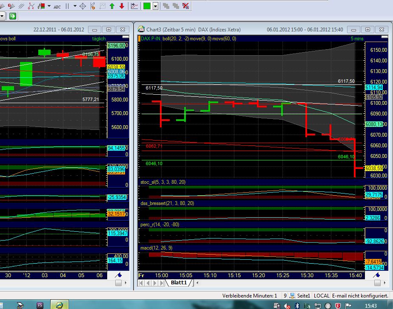Viewport: 393px width, 309px height.
Task: Select the ABC text annotation tool
Action: [x=57, y=6]
